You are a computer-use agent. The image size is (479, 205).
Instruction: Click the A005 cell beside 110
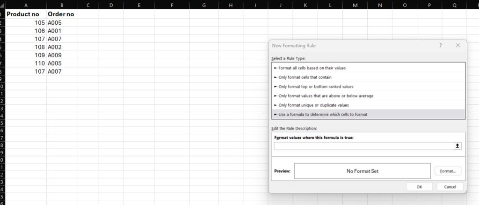62,63
